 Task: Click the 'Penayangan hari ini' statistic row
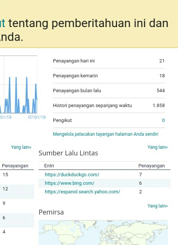point(109,61)
